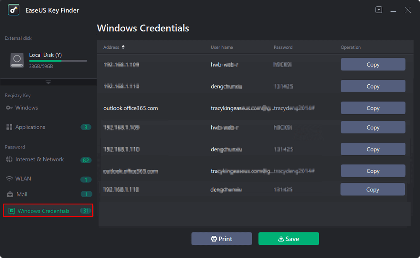Expand the disk list using the collapse arrow
Image resolution: width=420 pixels, height=258 pixels.
[48, 82]
